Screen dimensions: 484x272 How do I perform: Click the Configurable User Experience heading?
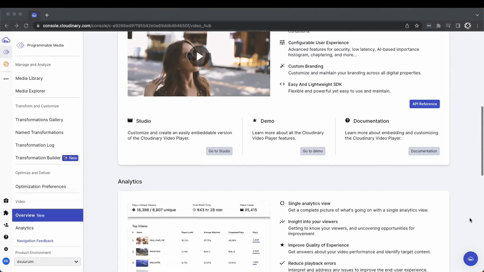coord(318,43)
